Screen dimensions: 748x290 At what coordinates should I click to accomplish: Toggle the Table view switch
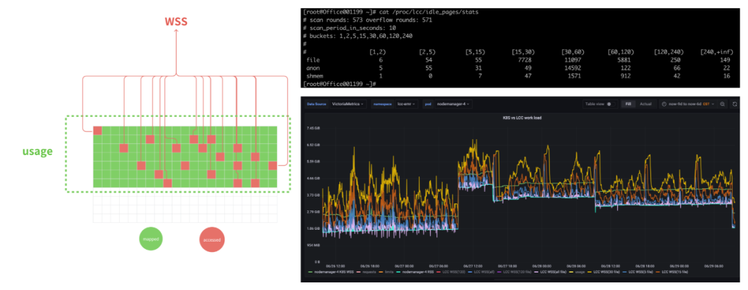[x=609, y=104]
